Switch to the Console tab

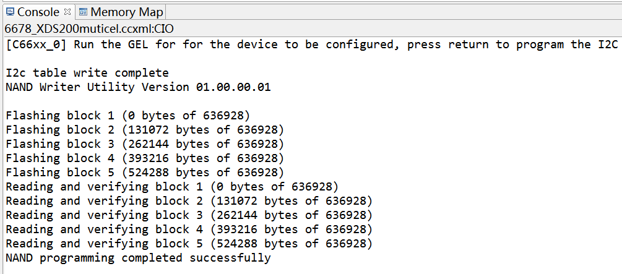point(38,12)
